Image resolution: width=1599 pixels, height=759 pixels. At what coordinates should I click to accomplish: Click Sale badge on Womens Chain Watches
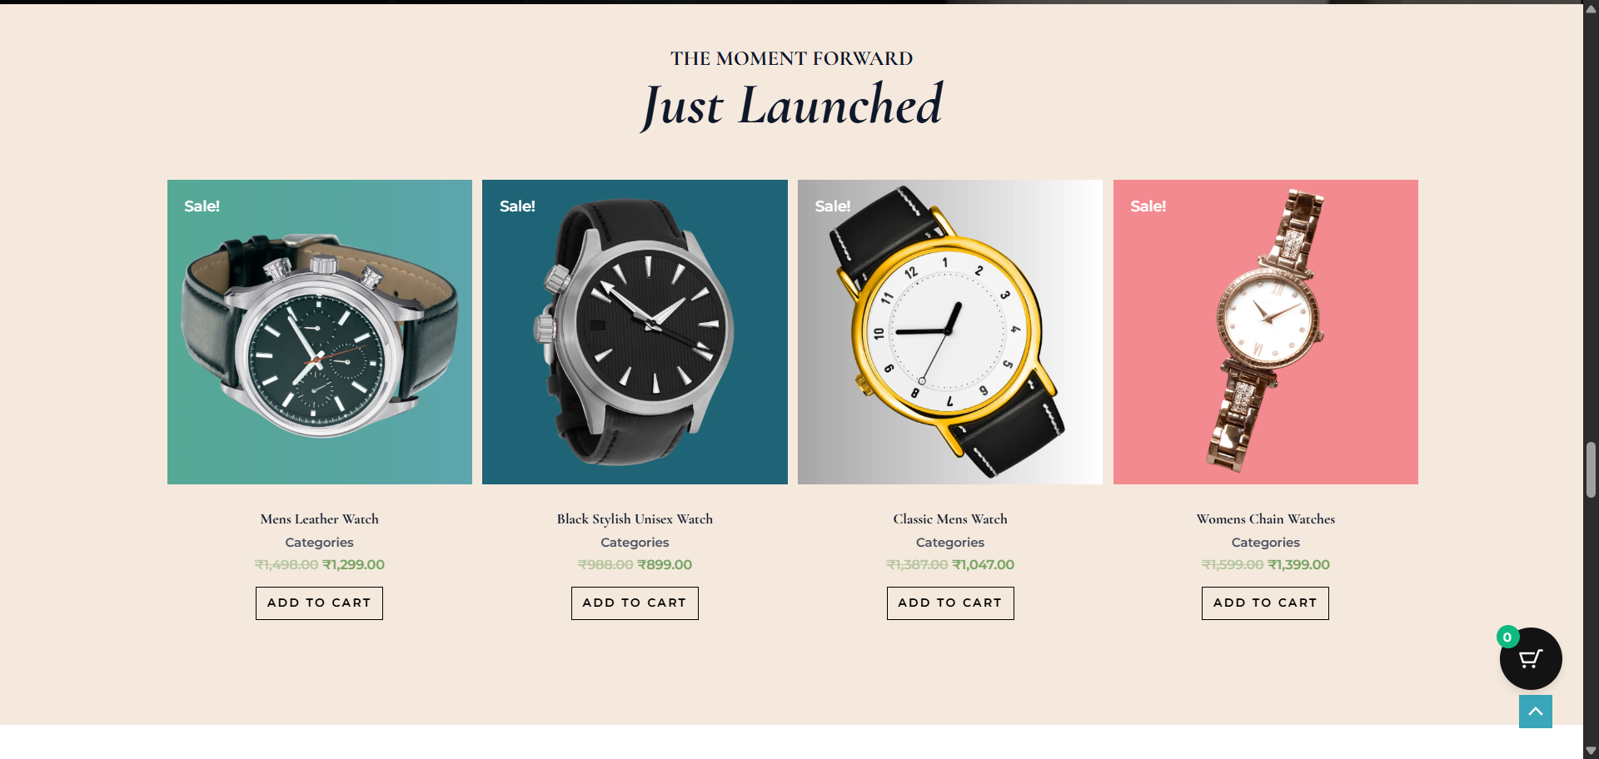[x=1148, y=206]
